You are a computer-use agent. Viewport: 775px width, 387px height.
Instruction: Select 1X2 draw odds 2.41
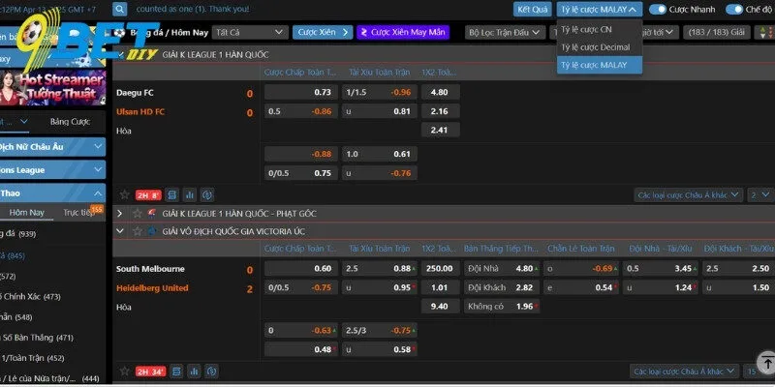pyautogui.click(x=441, y=131)
